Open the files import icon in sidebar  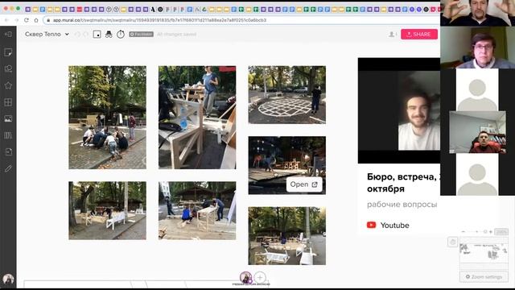point(8,151)
